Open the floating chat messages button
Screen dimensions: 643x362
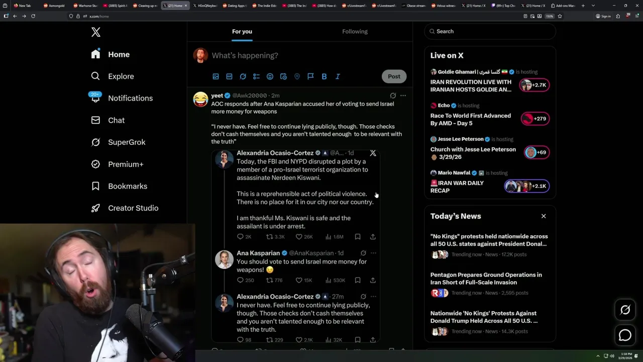(x=625, y=335)
